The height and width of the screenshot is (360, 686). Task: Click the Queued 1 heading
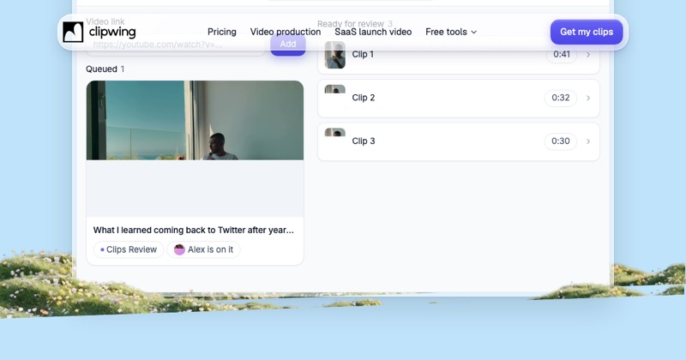pos(105,69)
